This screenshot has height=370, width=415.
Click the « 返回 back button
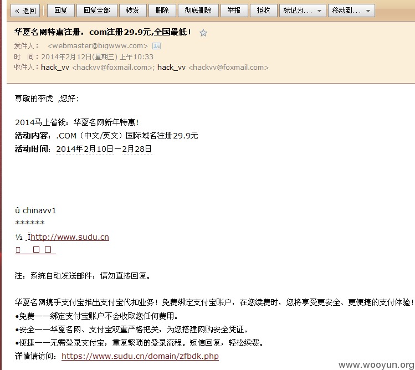[x=25, y=11]
